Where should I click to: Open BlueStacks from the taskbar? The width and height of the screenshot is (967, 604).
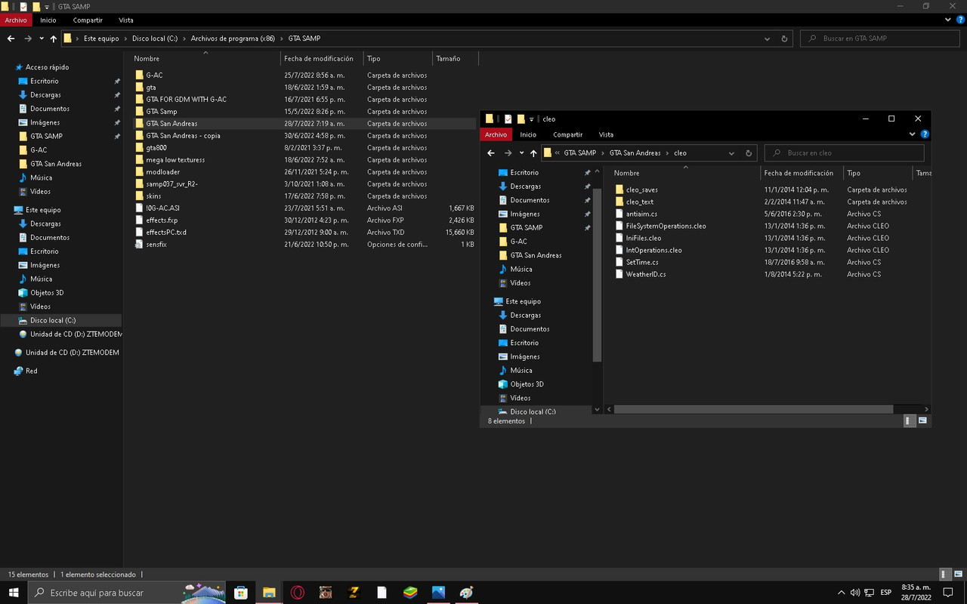tap(409, 593)
